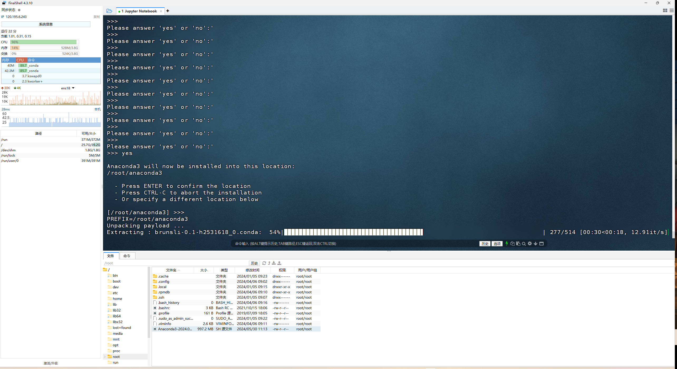
Task: Sort processes by 命令 column
Action: coord(64,60)
